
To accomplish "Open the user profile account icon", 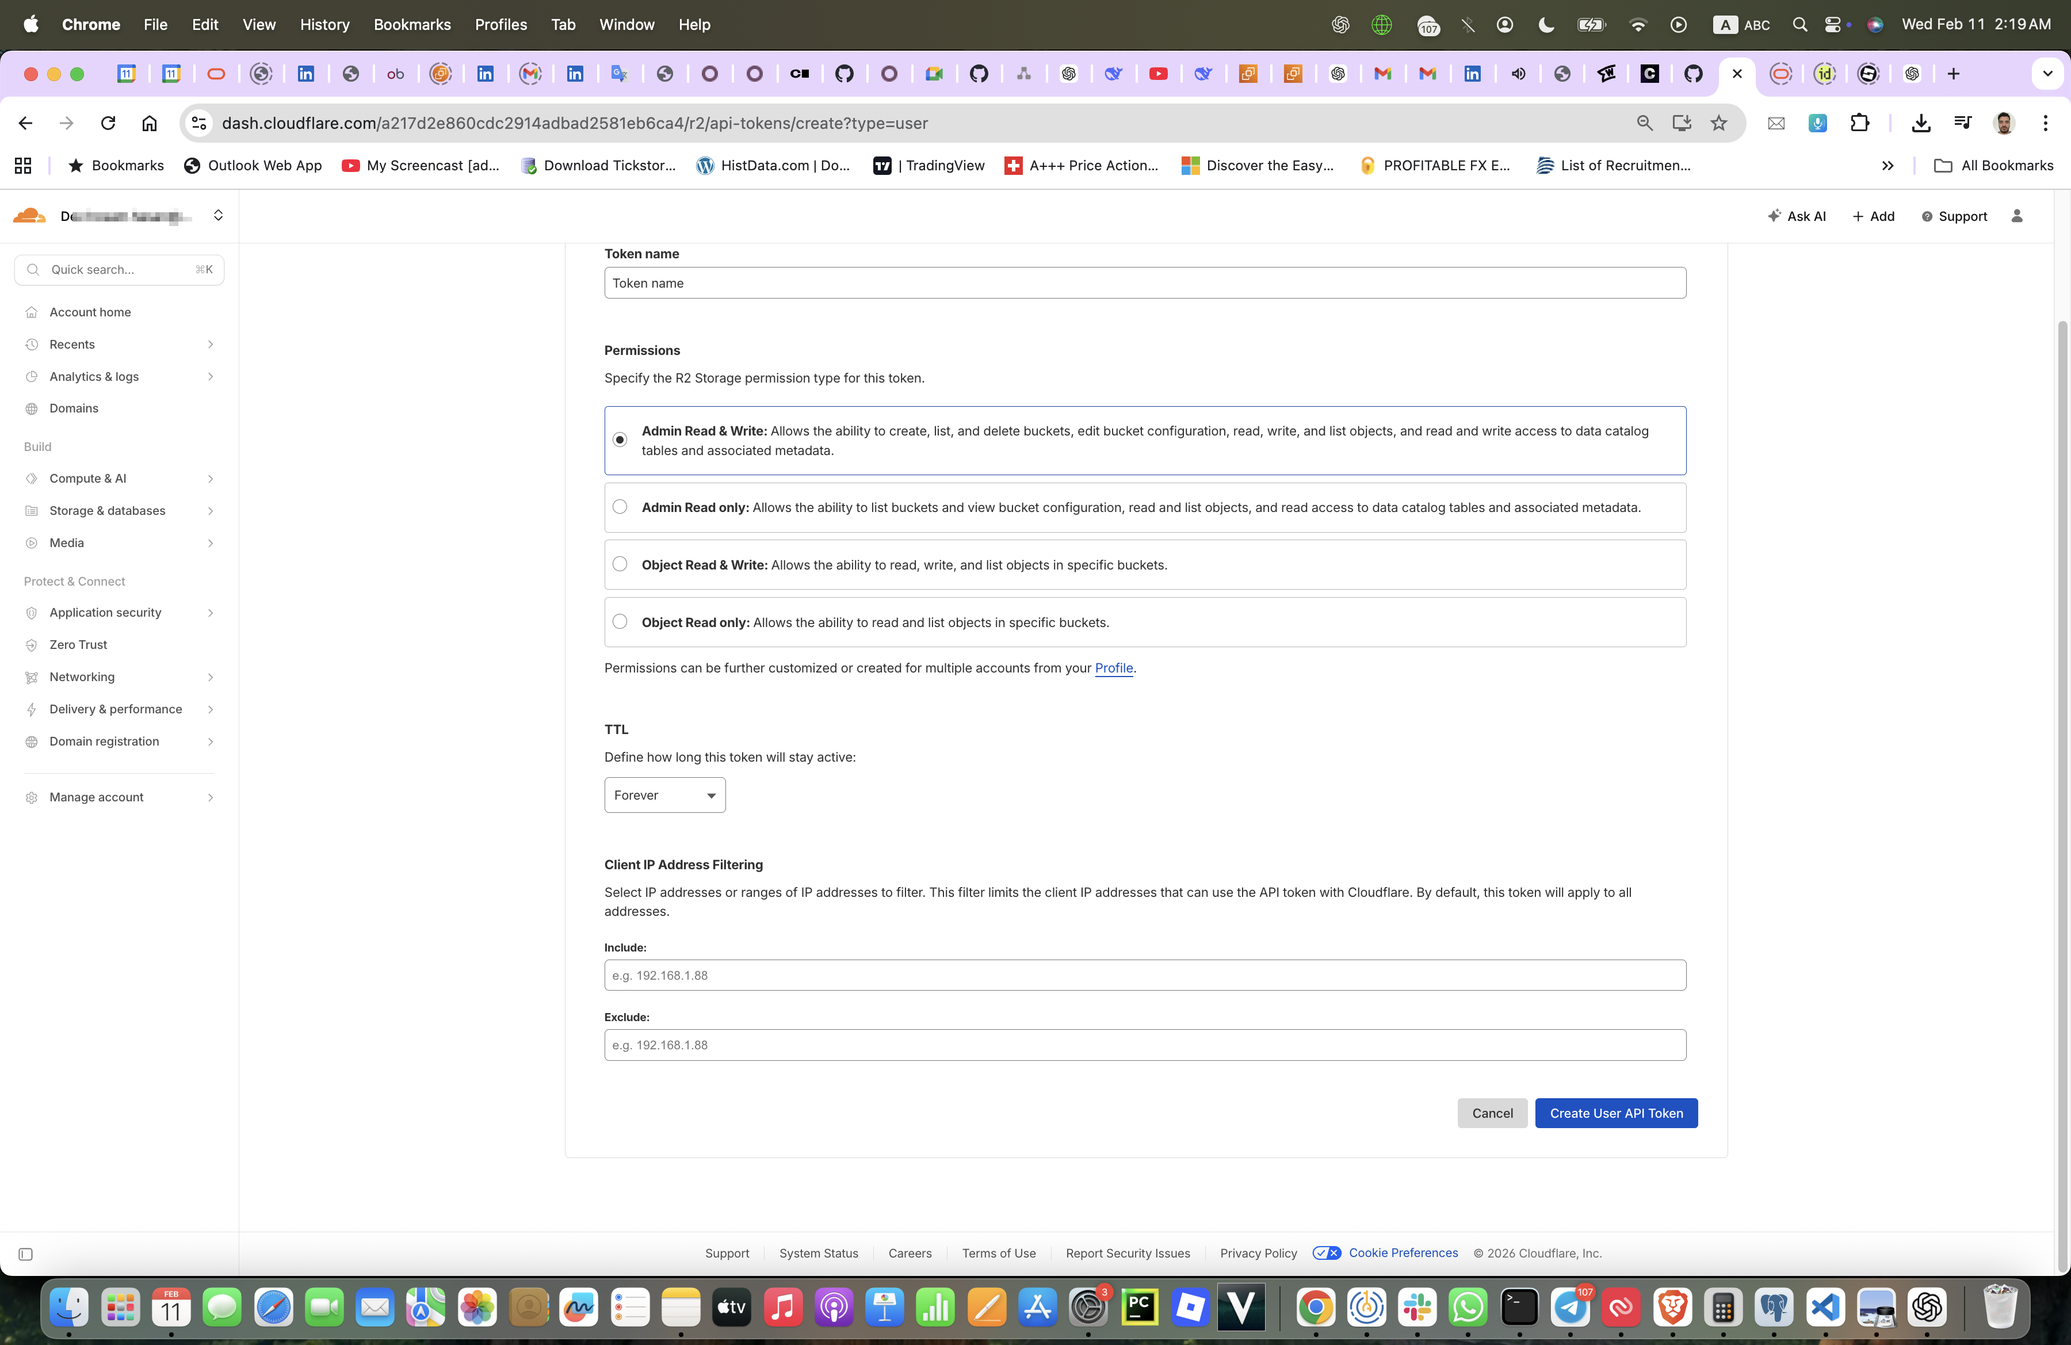I will pyautogui.click(x=2017, y=216).
